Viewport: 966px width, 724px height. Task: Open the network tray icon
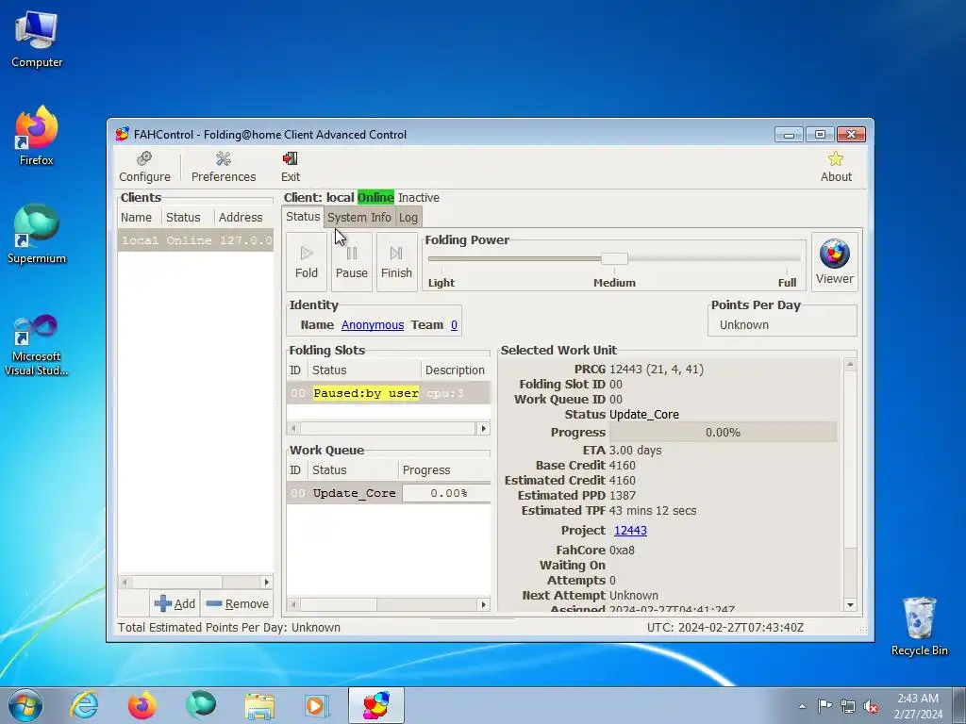click(848, 706)
